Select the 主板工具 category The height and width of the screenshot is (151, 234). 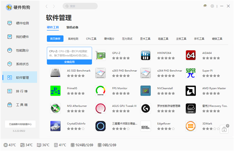181,39
